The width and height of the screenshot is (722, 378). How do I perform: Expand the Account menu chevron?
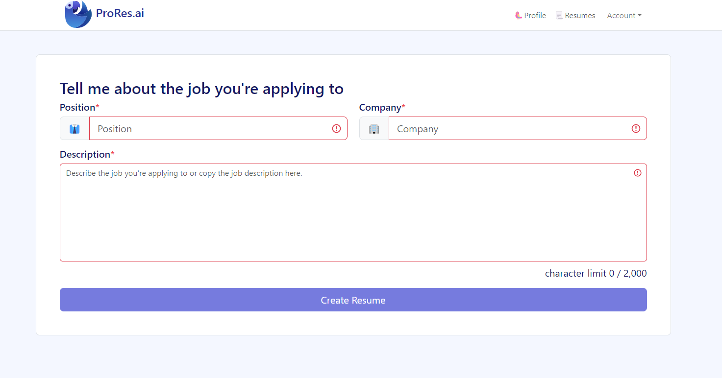point(640,15)
